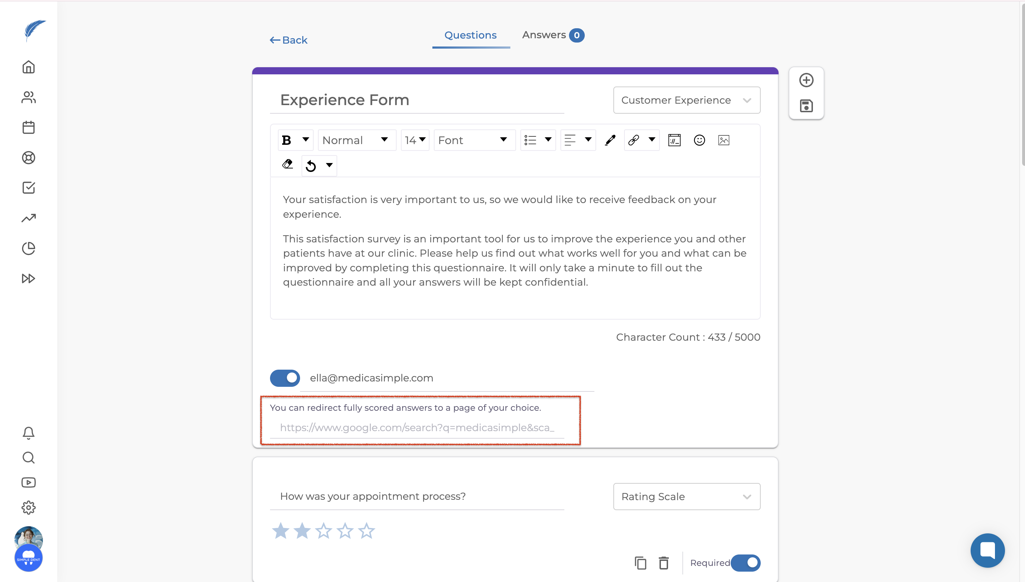Duplicate the question with copy icon

click(x=641, y=563)
